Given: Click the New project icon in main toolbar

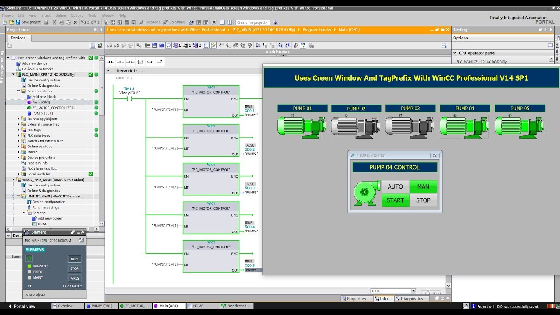Looking at the screenshot, I should [5, 22].
